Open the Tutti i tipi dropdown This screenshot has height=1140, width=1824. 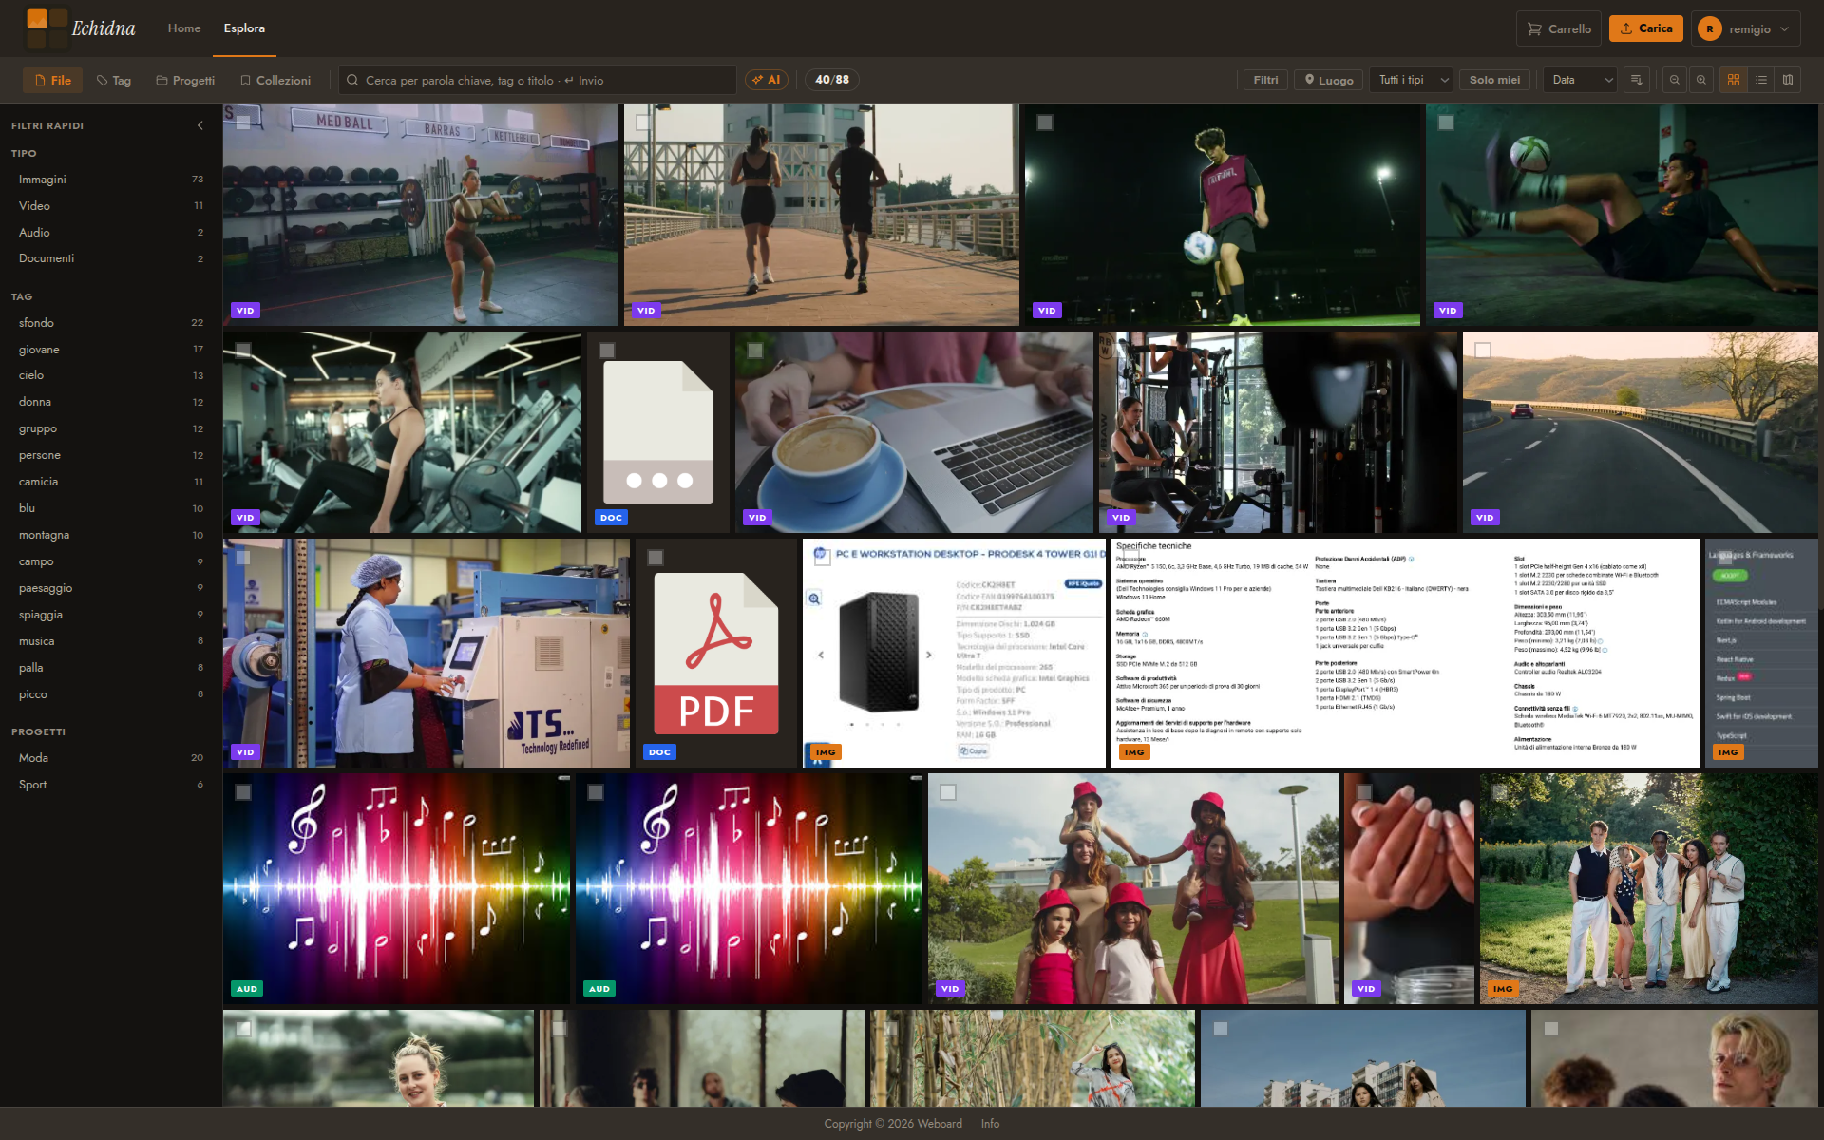1414,80
